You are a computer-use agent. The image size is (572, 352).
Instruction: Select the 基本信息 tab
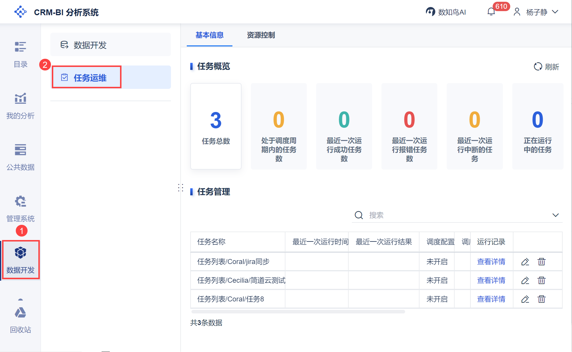209,35
